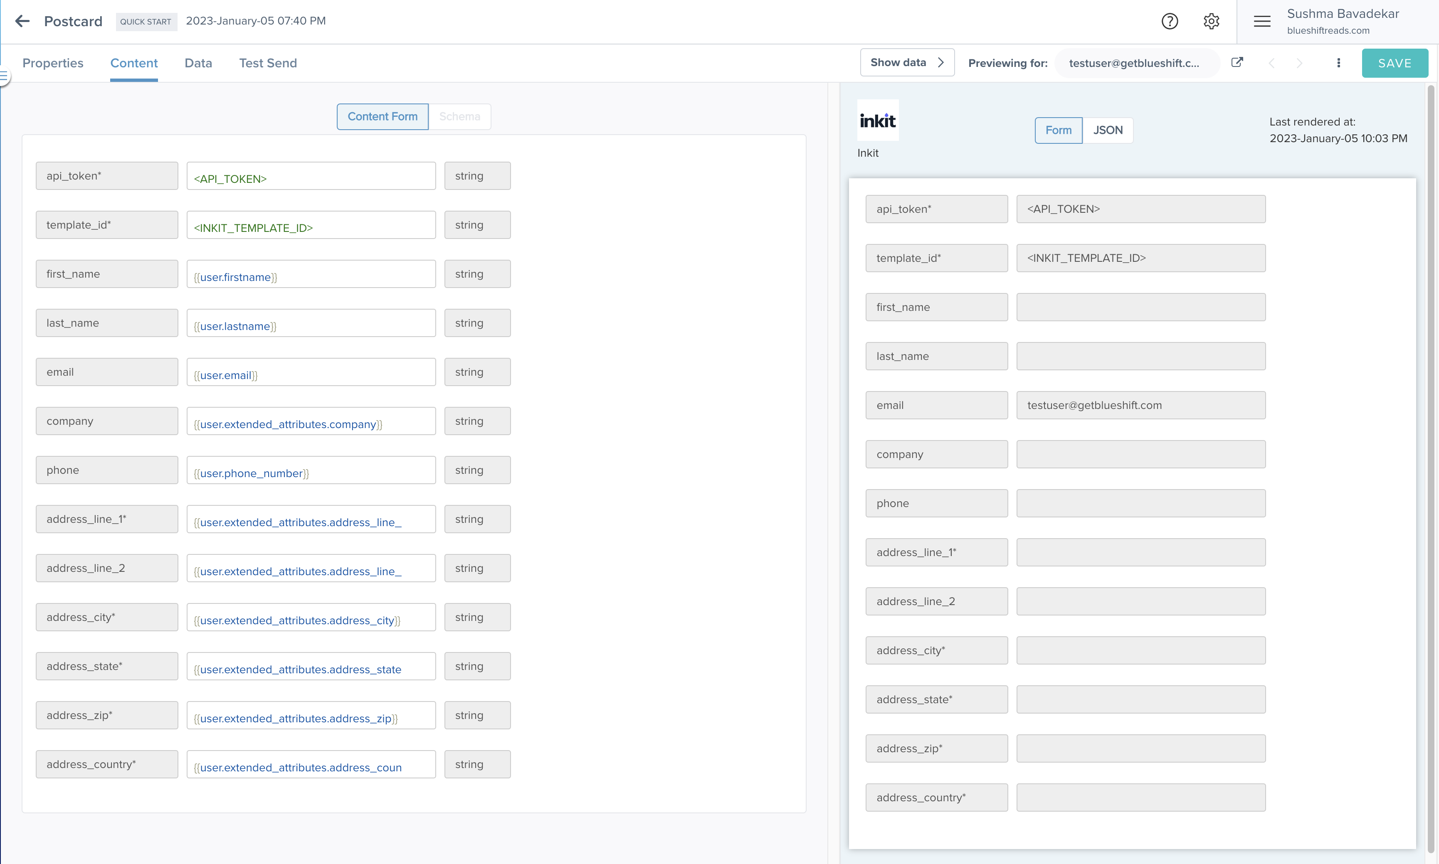
Task: Select the Data tab
Action: (x=198, y=63)
